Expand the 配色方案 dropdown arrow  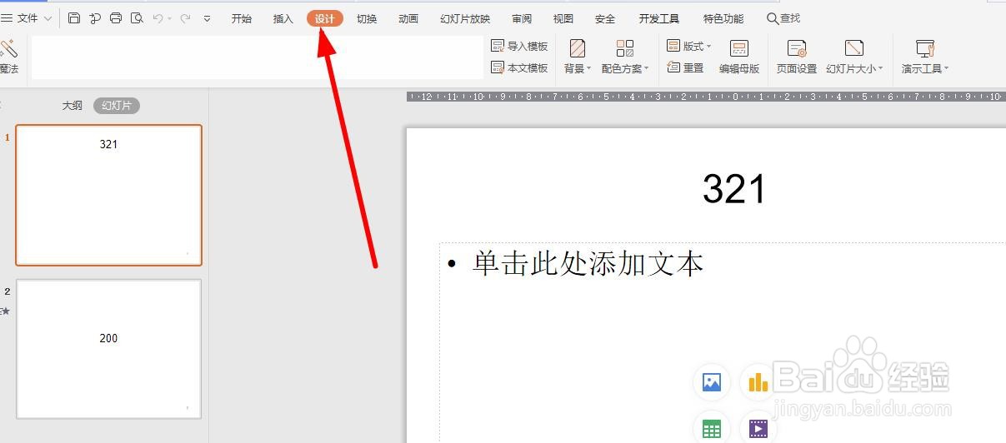[x=646, y=69]
